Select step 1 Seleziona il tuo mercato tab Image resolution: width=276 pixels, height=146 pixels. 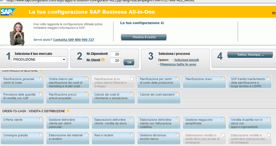pos(34,58)
